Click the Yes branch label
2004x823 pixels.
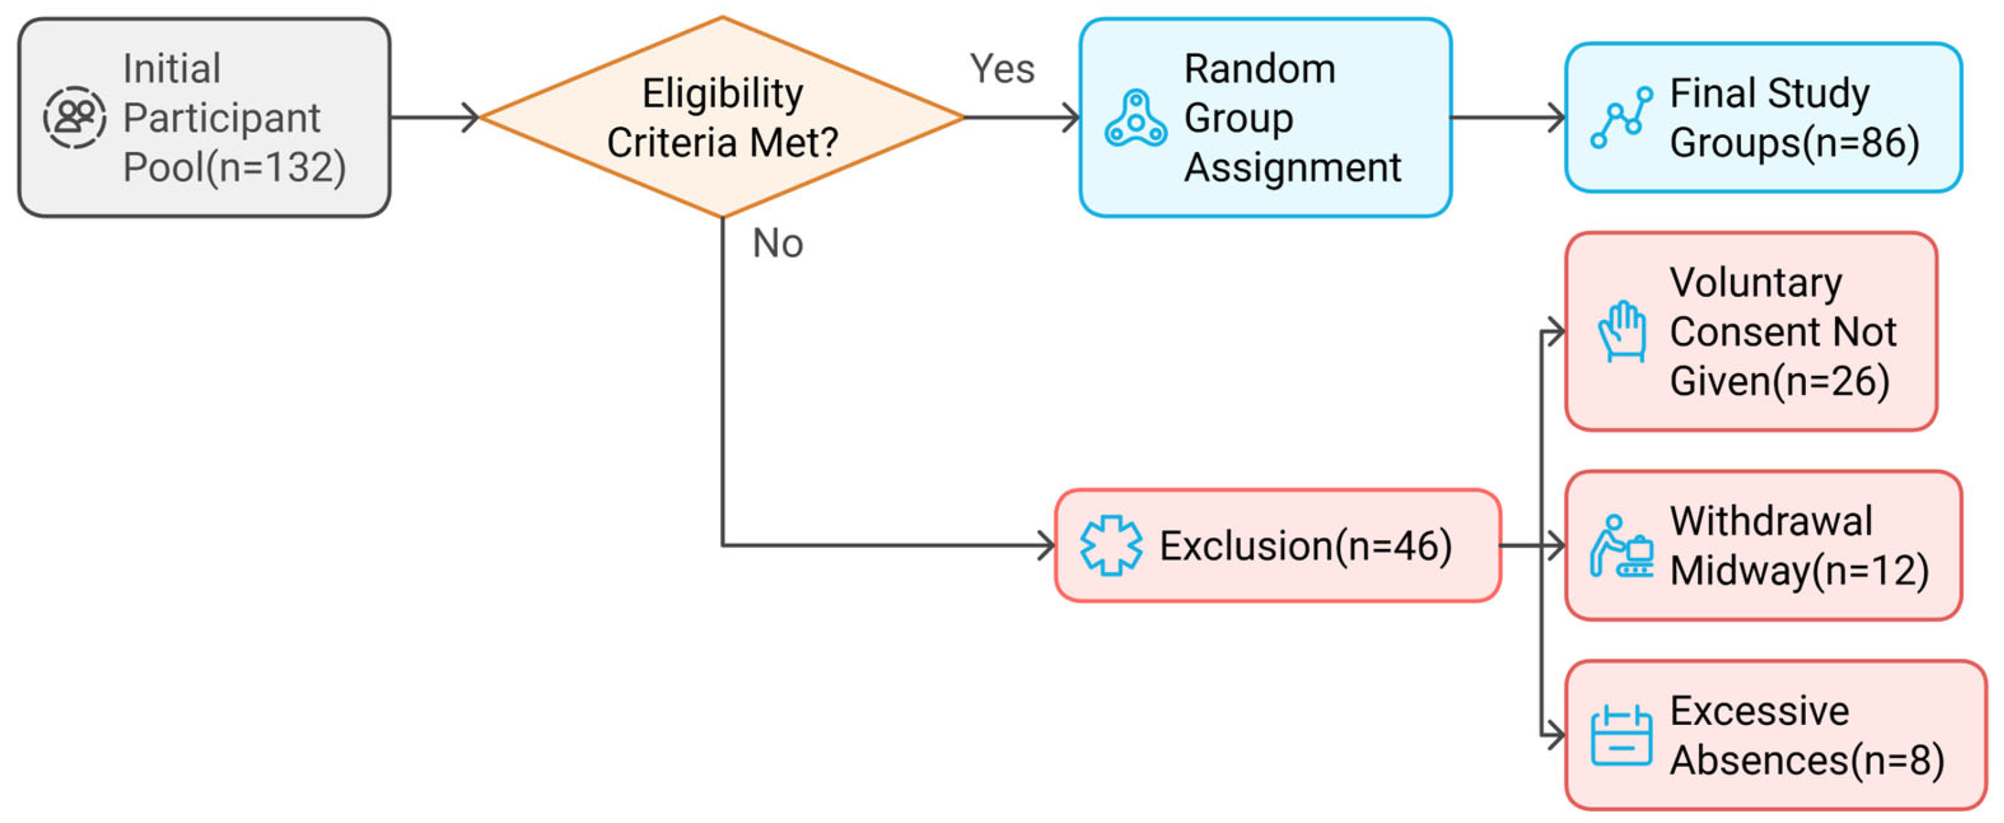coord(1002,69)
